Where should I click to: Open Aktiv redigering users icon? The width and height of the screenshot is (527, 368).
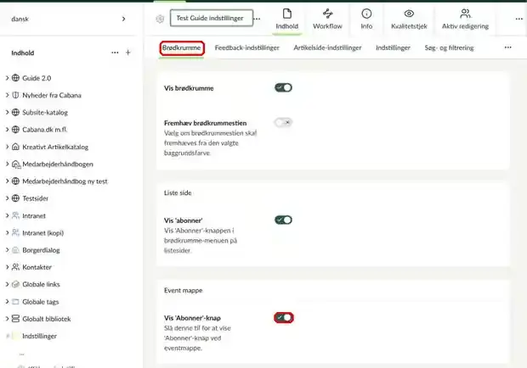(x=465, y=14)
